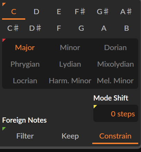Choose F# as the key
Viewport: 141px width, 152px height.
click(80, 12)
